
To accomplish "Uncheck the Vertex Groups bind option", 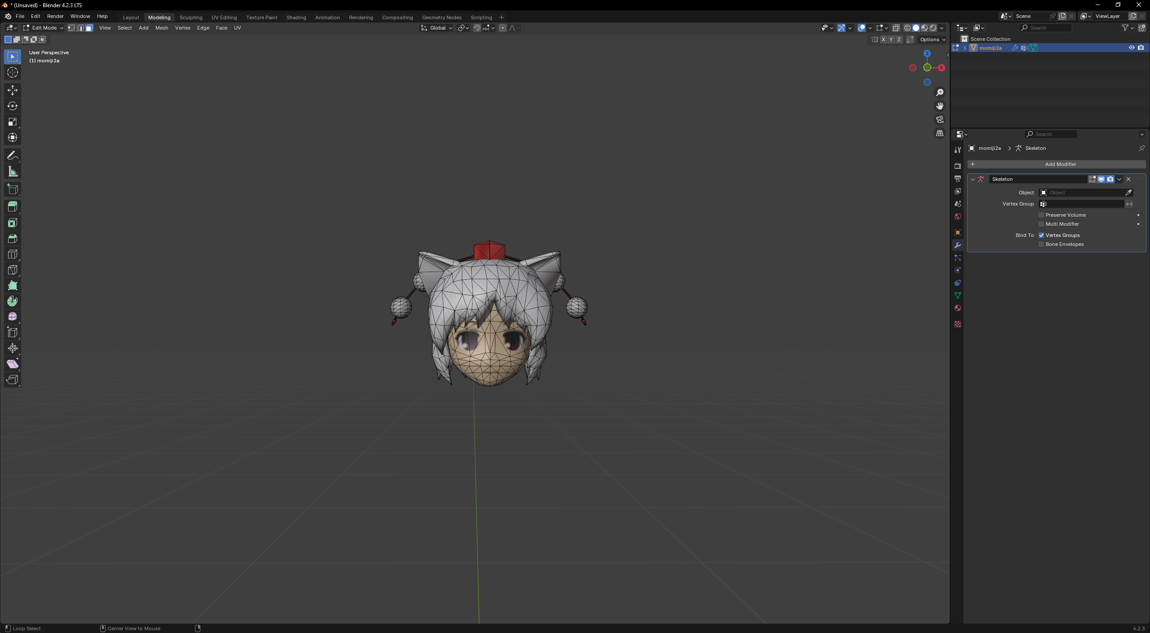I will (1041, 235).
